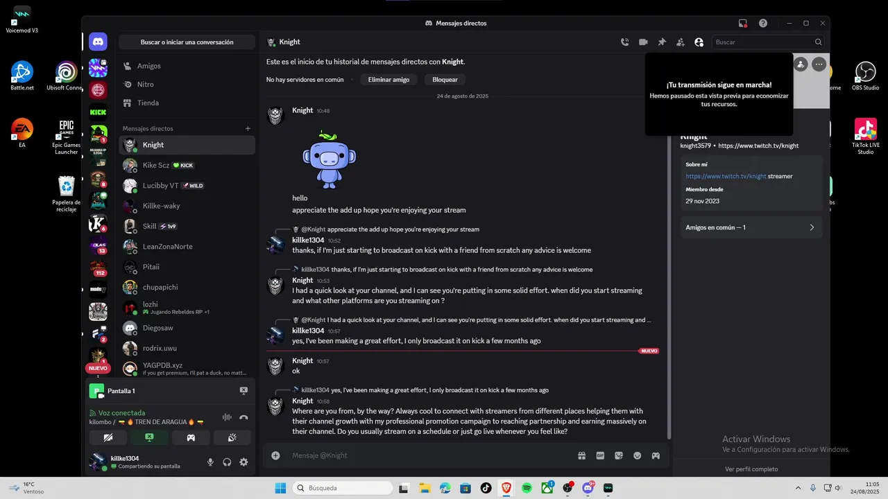Open Battle.net desktop shortcut
Image resolution: width=888 pixels, height=499 pixels.
22,76
